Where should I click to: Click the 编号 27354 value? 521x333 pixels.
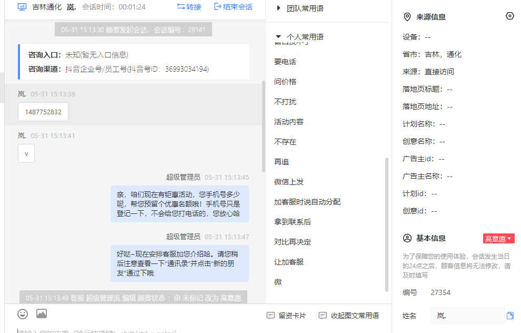pyautogui.click(x=440, y=292)
